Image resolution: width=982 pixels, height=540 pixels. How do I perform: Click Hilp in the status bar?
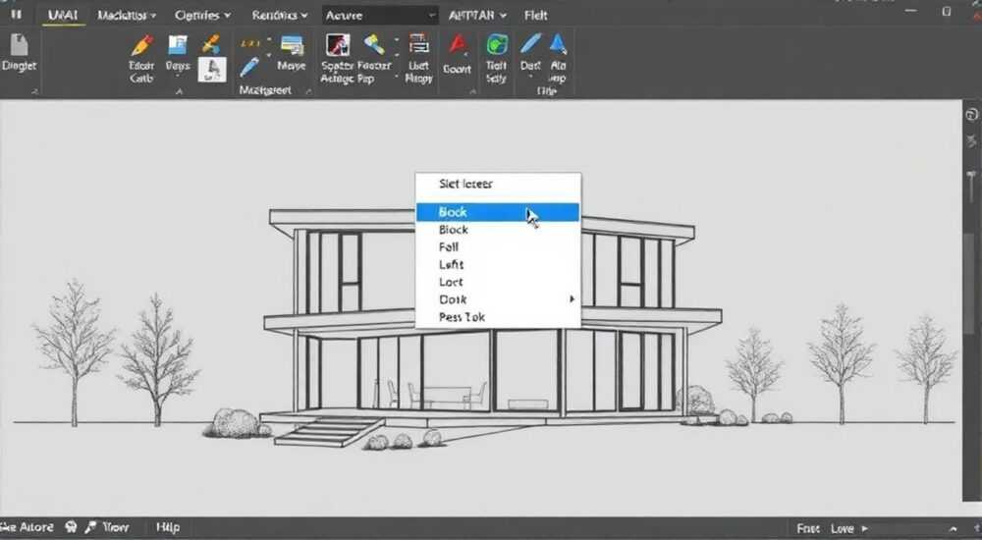(x=168, y=527)
